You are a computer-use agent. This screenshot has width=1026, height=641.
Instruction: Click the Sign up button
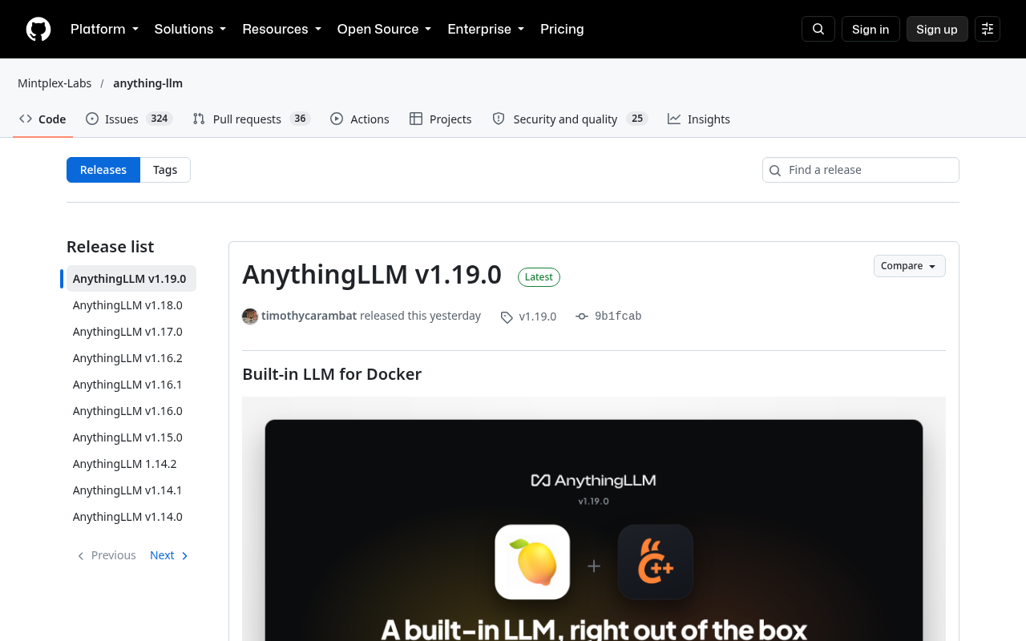click(937, 29)
